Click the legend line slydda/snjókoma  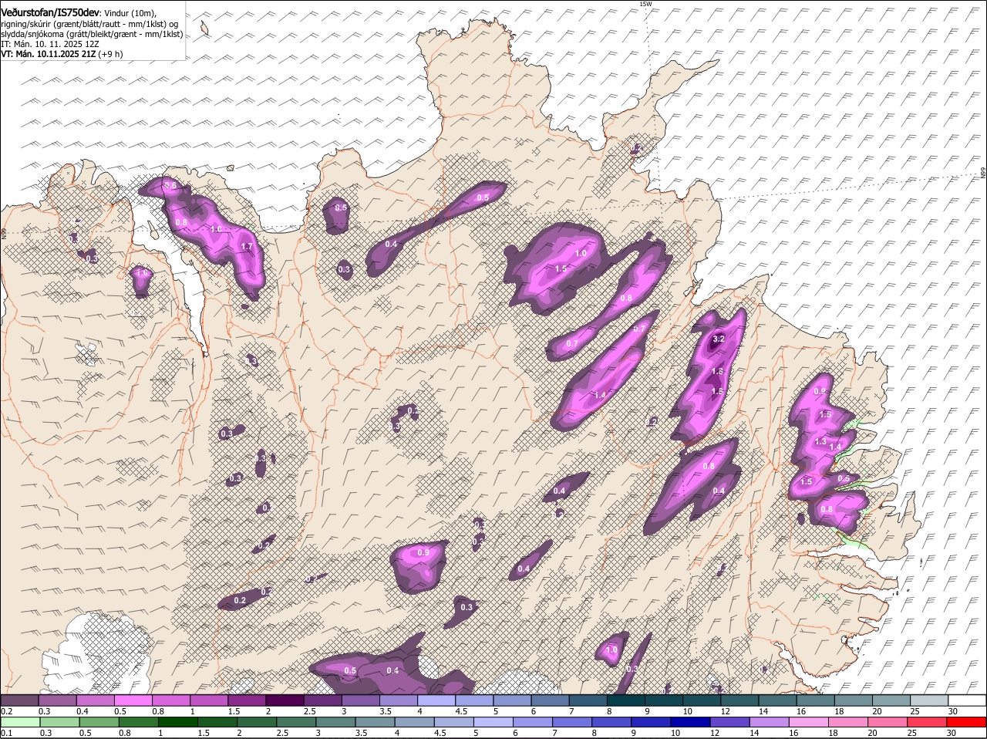(x=92, y=35)
